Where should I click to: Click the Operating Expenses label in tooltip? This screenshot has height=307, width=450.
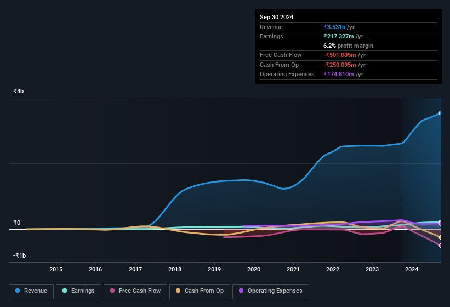click(x=287, y=75)
